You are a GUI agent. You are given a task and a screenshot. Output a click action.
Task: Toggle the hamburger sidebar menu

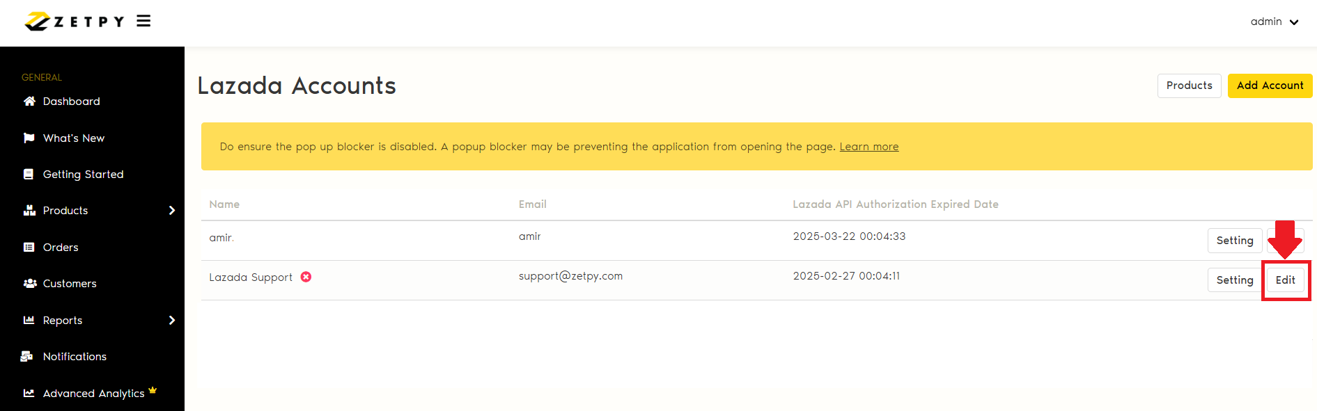pos(143,21)
